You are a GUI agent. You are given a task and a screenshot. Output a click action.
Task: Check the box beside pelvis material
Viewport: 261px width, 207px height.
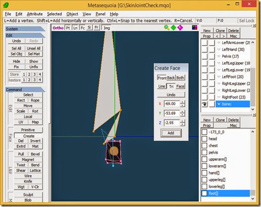[x=204, y=152]
